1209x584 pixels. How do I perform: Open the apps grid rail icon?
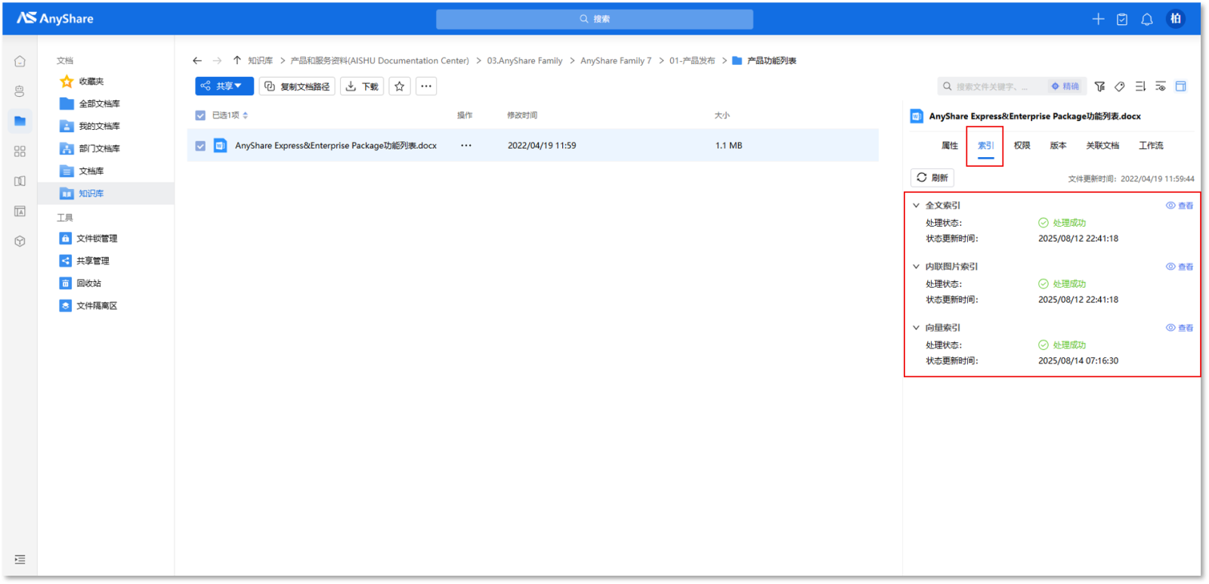(x=20, y=151)
